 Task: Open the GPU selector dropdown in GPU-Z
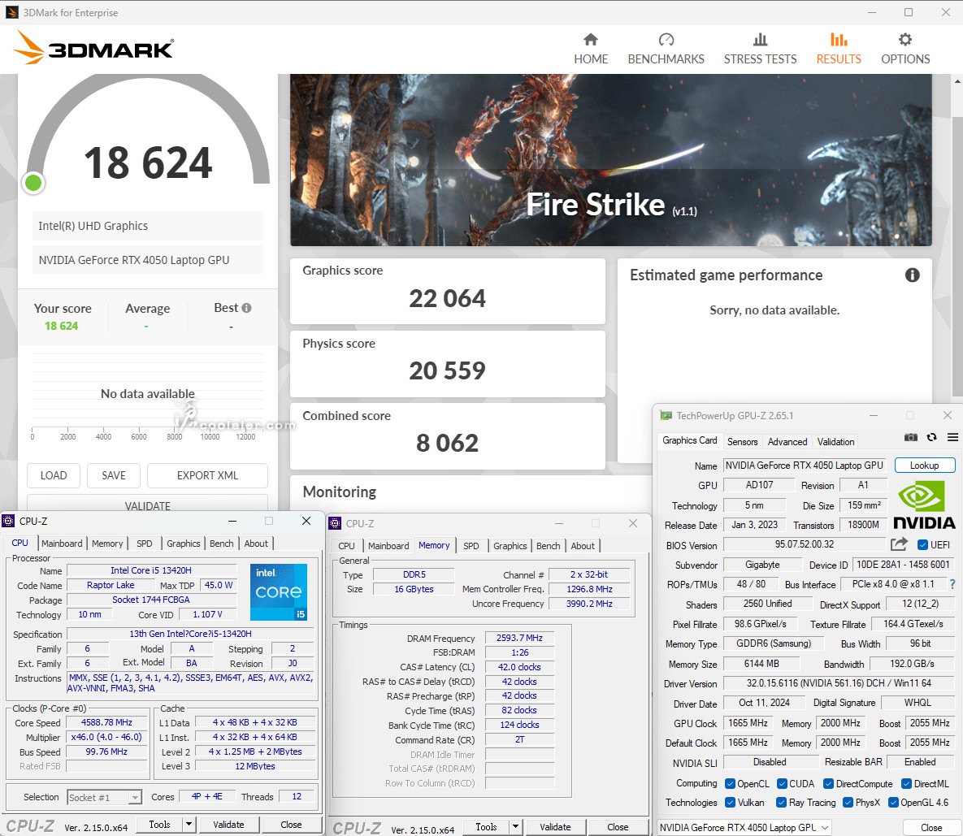coord(744,827)
